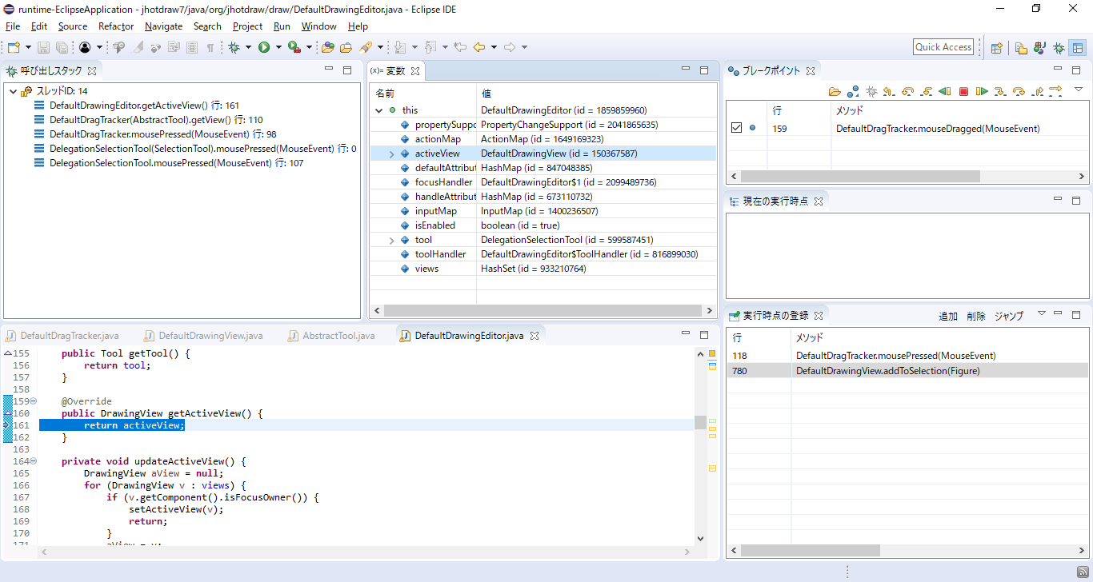Click the resume-forward green arrow icon
This screenshot has width=1093, height=582.
982,91
